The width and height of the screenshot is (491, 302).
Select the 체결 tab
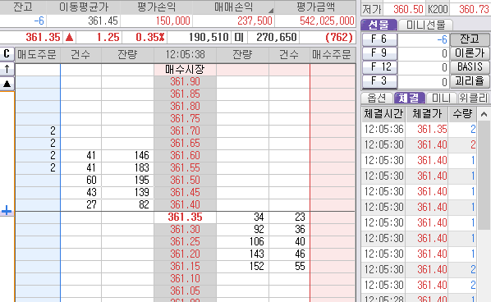[409, 98]
